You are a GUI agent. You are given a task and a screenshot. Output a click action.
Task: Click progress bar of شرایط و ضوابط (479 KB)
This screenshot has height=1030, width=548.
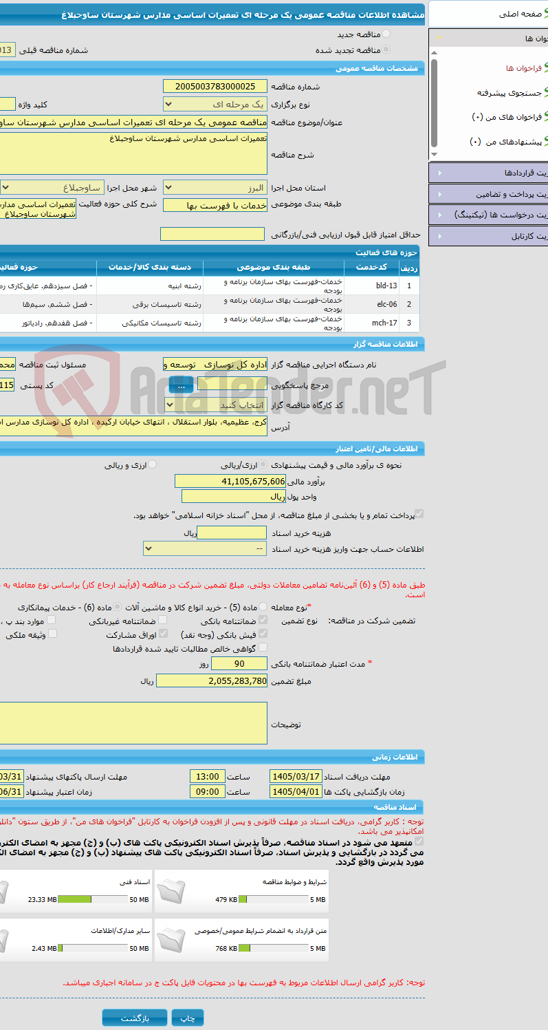(272, 899)
